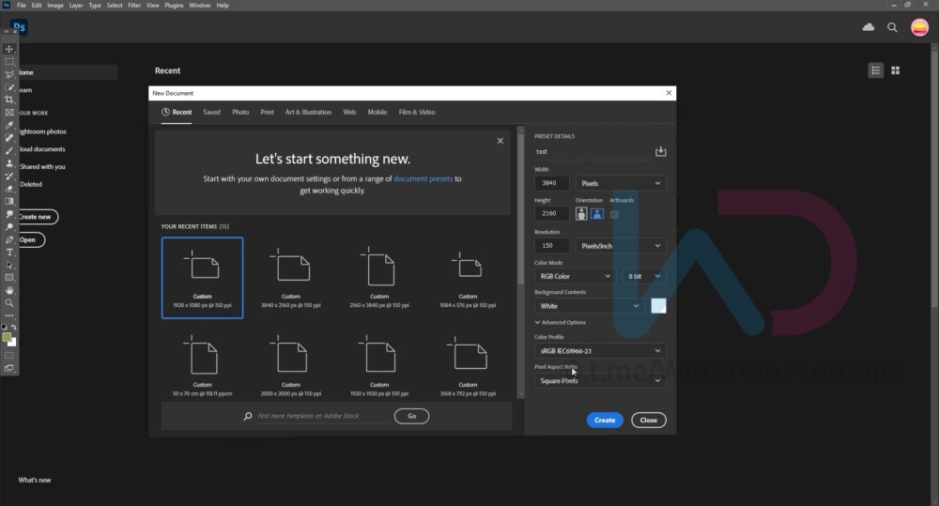Click the Close button in dialog

649,421
